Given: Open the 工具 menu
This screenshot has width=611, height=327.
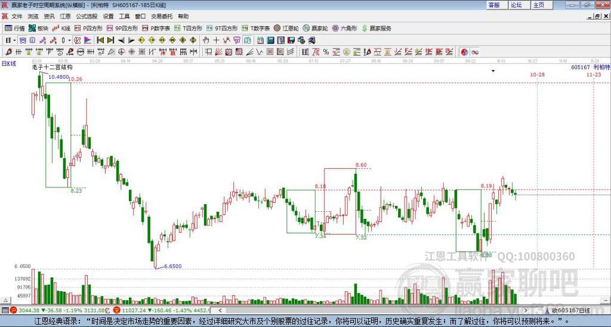Looking at the screenshot, I should [124, 16].
